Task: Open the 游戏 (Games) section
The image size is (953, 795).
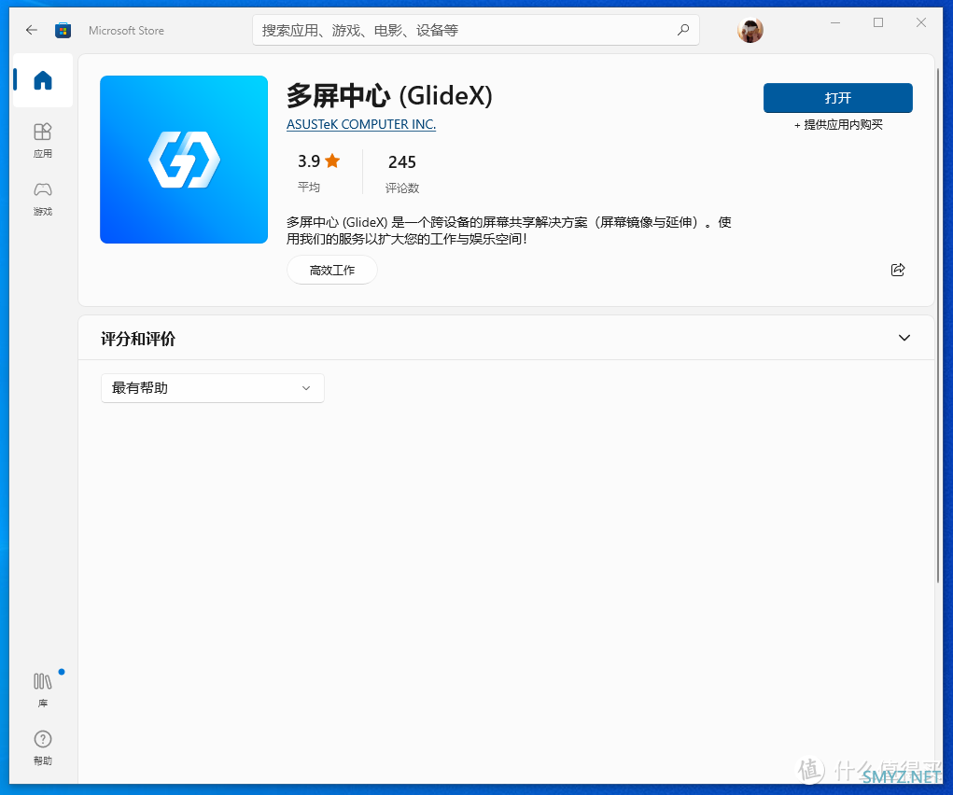Action: pyautogui.click(x=43, y=199)
